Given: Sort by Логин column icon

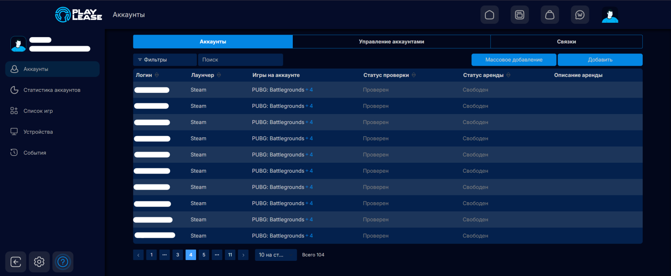Looking at the screenshot, I should click(x=157, y=75).
